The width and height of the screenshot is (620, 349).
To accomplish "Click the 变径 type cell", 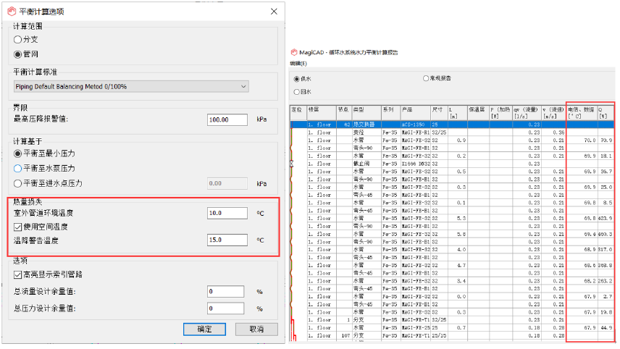I will (x=366, y=133).
